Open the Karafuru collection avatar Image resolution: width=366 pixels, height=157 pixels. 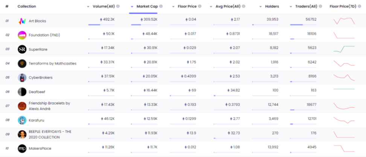[22, 120]
